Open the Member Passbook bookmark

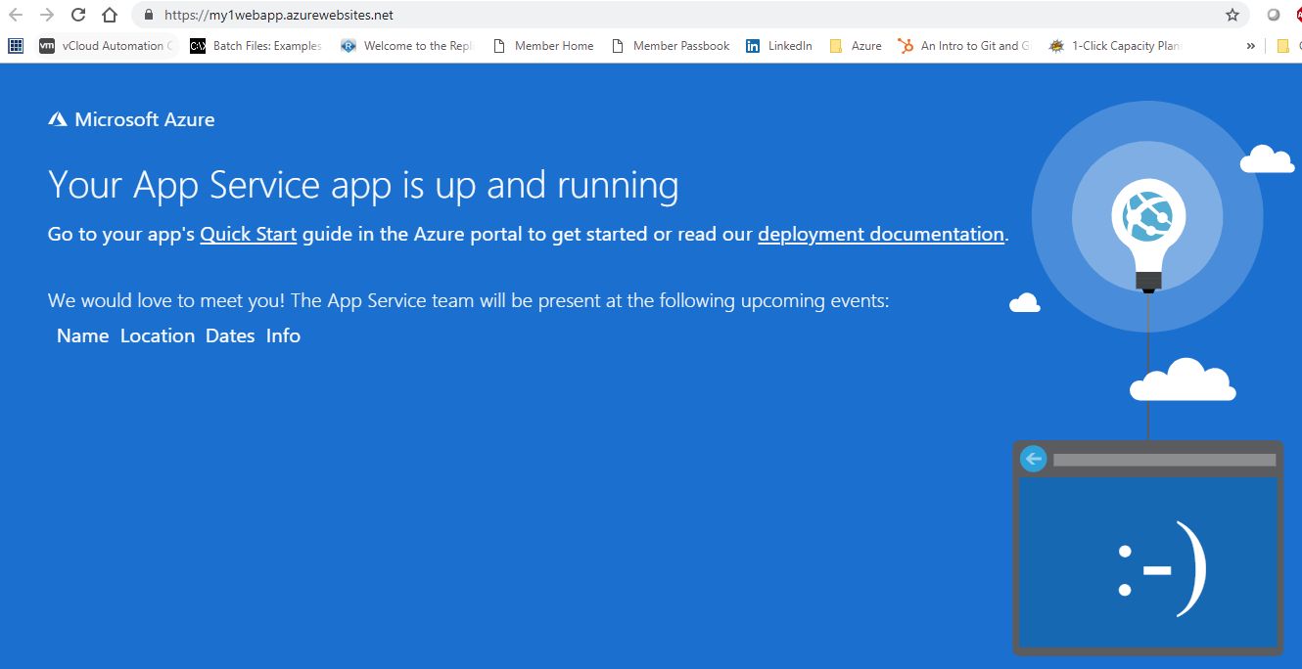tap(671, 46)
